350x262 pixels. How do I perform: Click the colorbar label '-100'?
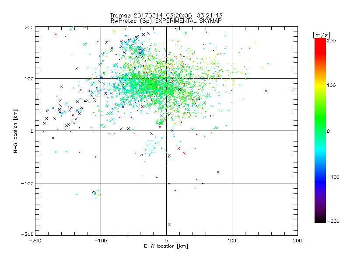[x=333, y=177]
